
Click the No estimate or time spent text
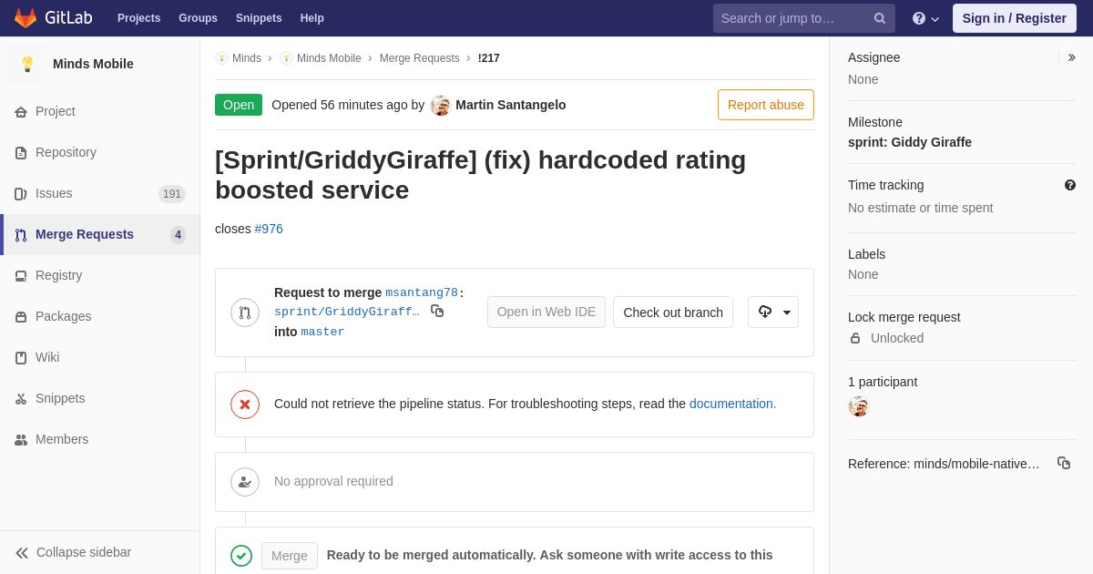[x=921, y=208]
